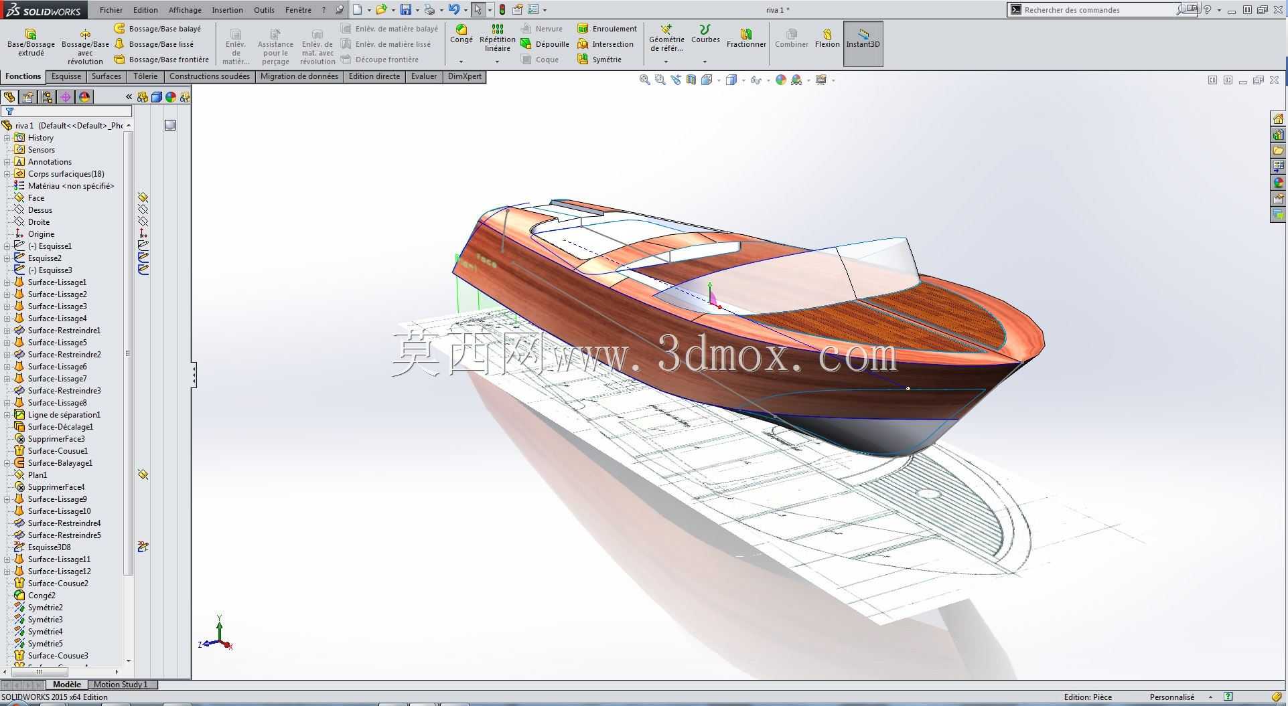Switch to DimXpert tab

point(465,76)
